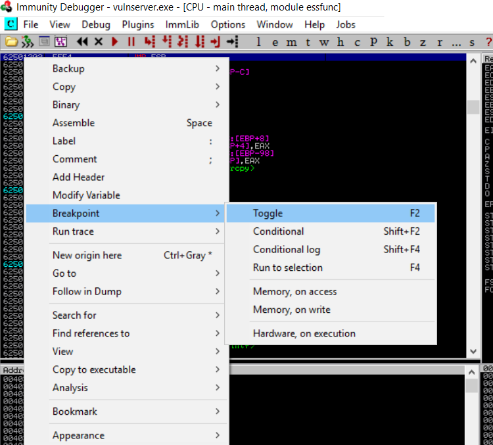
Task: Click the Trace into icon
Action: pyautogui.click(x=183, y=41)
